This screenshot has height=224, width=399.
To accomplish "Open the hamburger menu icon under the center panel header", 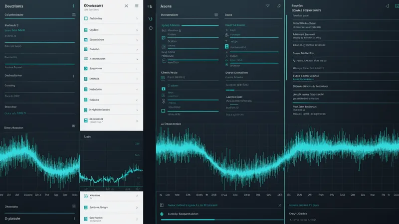I will (216, 15).
